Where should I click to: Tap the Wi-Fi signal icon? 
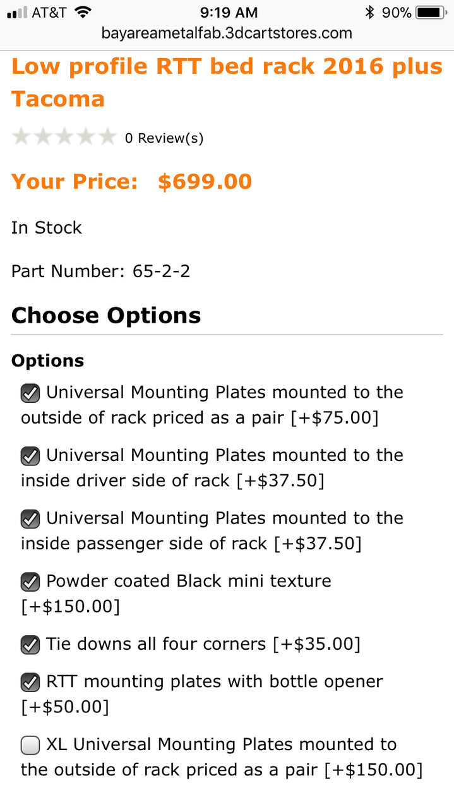pyautogui.click(x=82, y=12)
